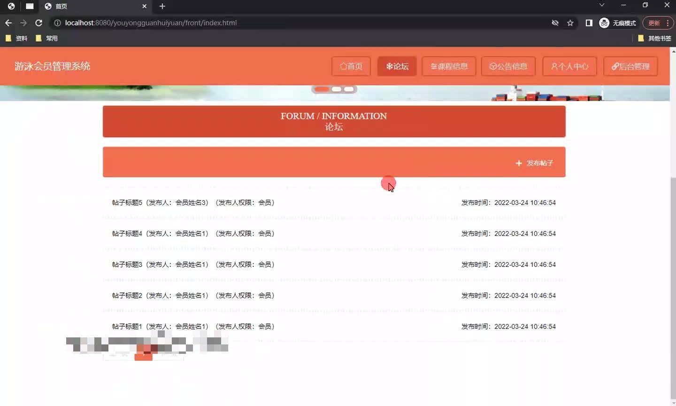Click the list icon on 课程信息

coord(433,66)
